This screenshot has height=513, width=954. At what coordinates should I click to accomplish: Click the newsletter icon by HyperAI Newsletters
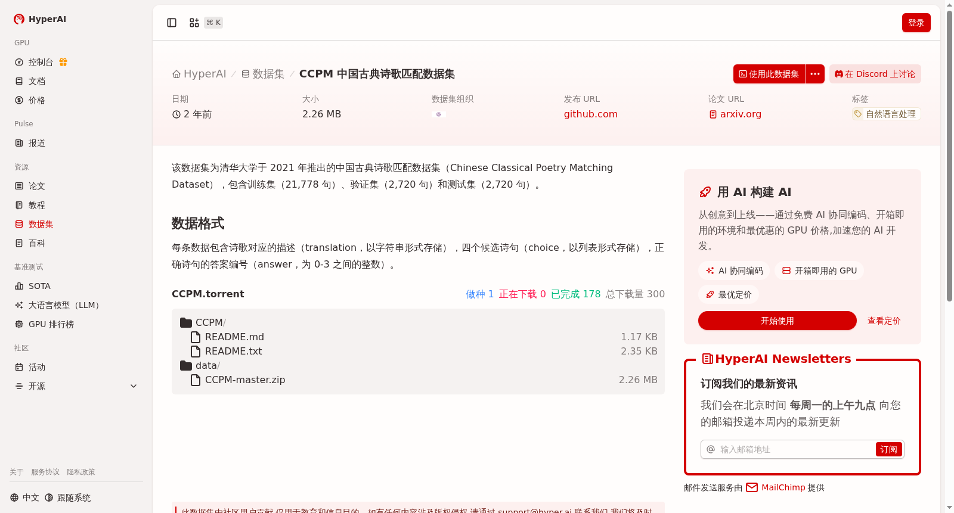[708, 359]
